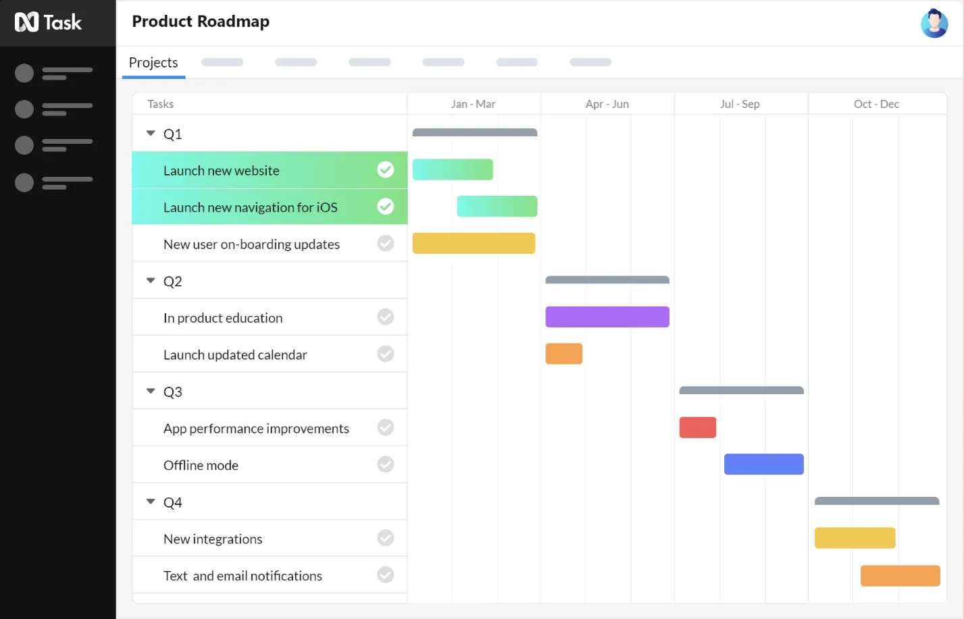Mark Text and email notifications done

pyautogui.click(x=386, y=574)
